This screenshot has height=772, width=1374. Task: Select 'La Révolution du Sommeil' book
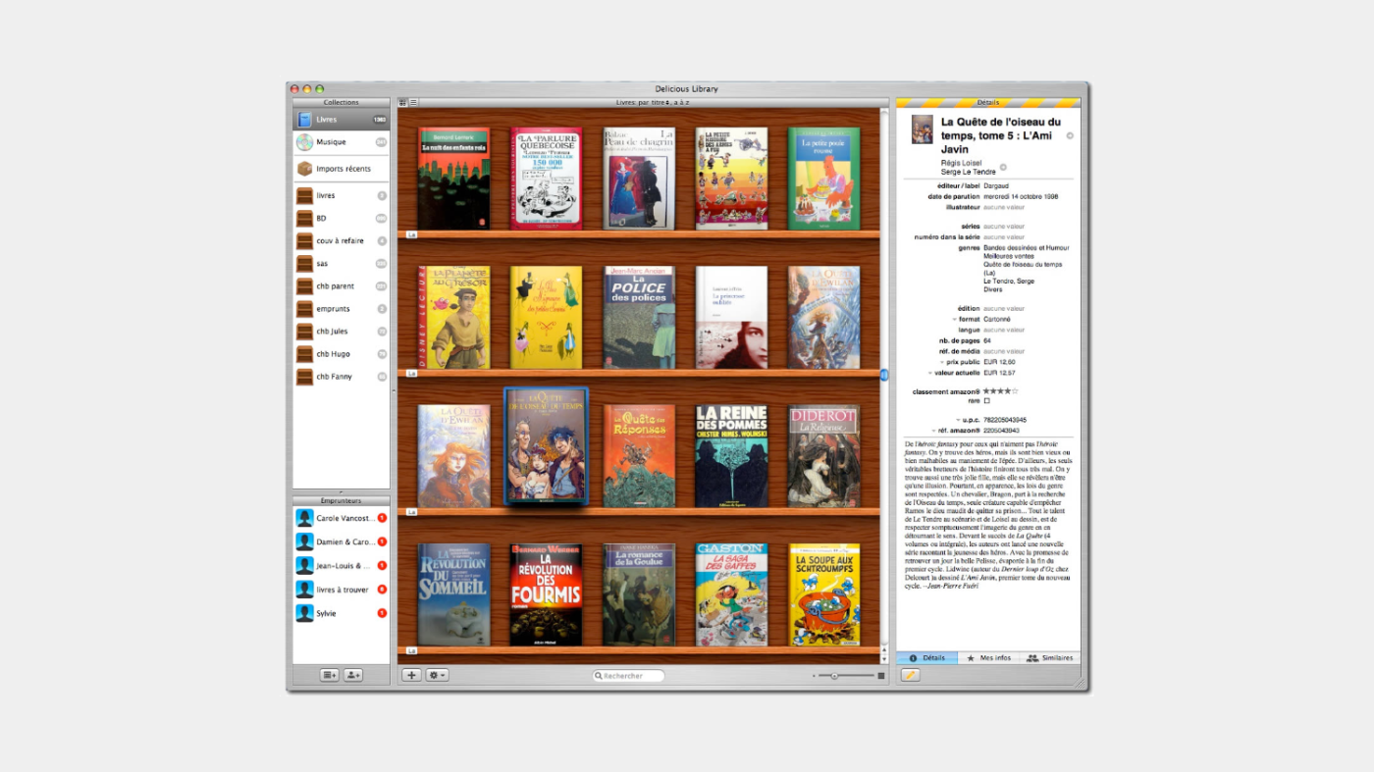[453, 594]
